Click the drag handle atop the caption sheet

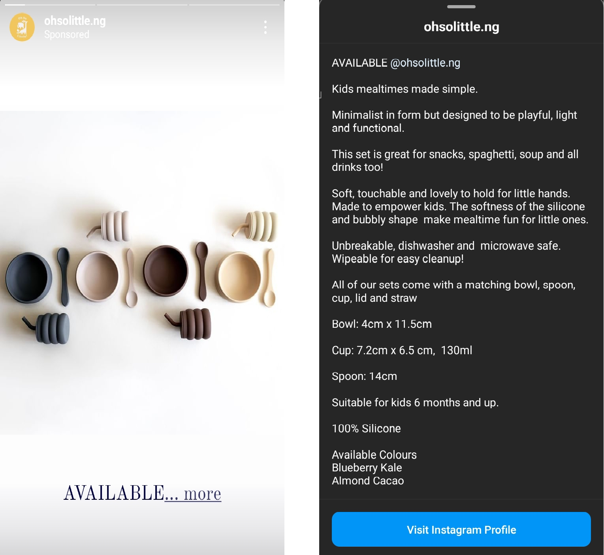coord(461,7)
